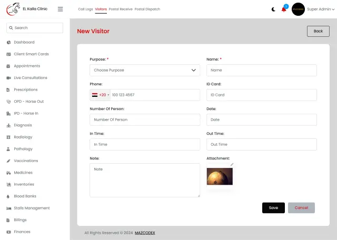Viewport: 337px width, 240px height.
Task: Click the phone number field
Action: (155, 95)
